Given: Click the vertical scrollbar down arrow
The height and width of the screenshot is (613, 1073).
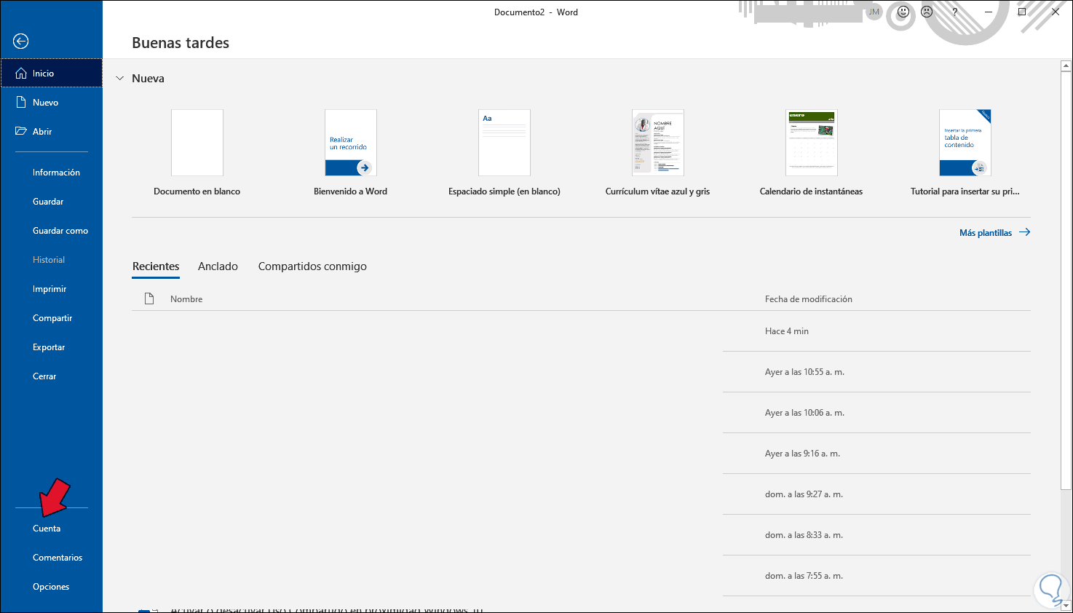Looking at the screenshot, I should [x=1066, y=606].
